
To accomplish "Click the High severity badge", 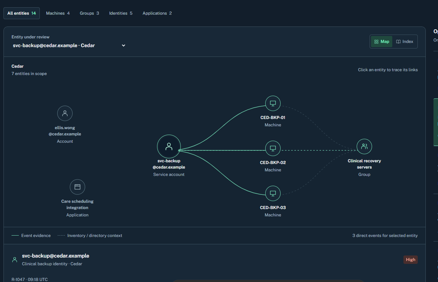I will [x=410, y=260].
